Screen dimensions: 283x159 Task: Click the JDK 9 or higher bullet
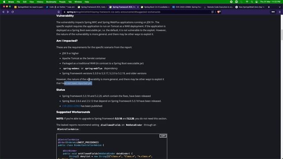coord(70,53)
